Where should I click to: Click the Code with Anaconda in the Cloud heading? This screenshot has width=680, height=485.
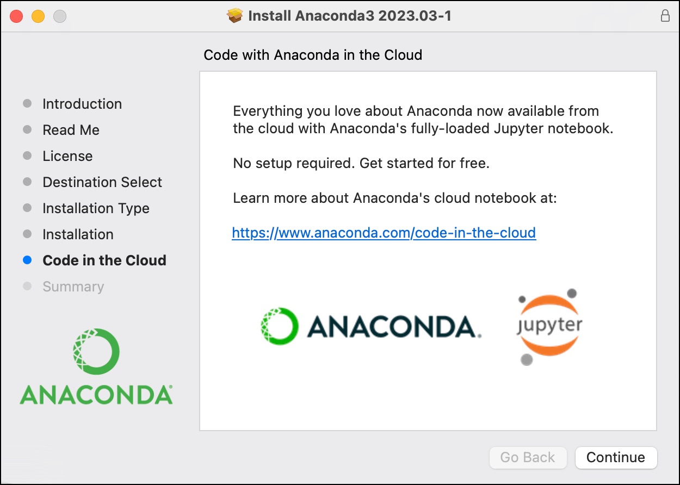pos(313,55)
